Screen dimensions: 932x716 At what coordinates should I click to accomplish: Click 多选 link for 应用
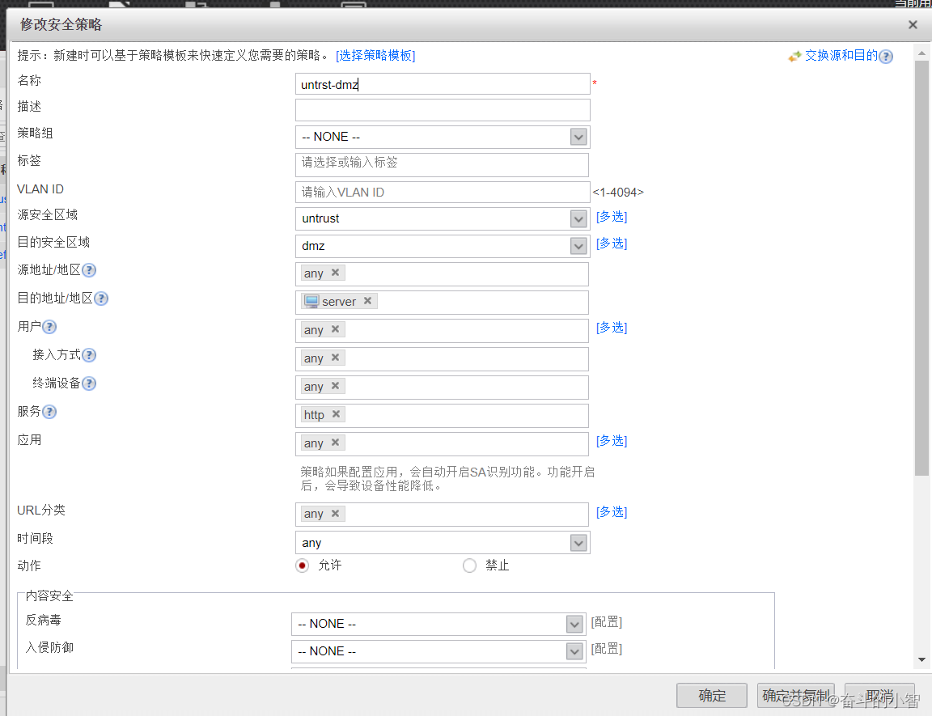(612, 440)
